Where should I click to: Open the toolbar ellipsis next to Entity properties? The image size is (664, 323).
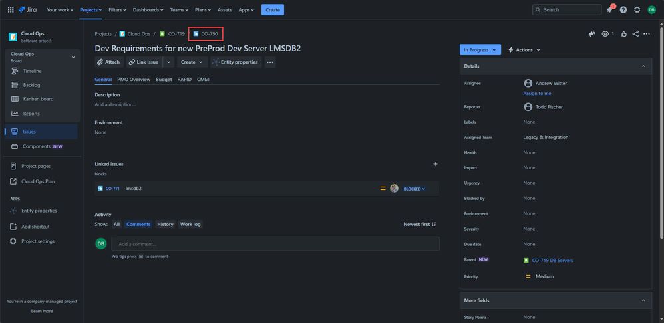tap(270, 62)
